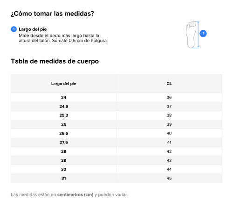Image resolution: width=233 pixels, height=208 pixels.
Task: Select the '¿Cómo tomar las medidas?' heading
Action: [53, 14]
